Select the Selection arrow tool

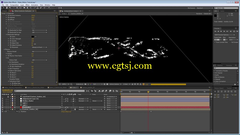tap(4, 8)
